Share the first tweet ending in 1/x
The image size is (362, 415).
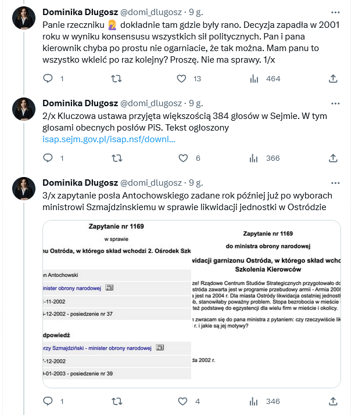click(334, 78)
